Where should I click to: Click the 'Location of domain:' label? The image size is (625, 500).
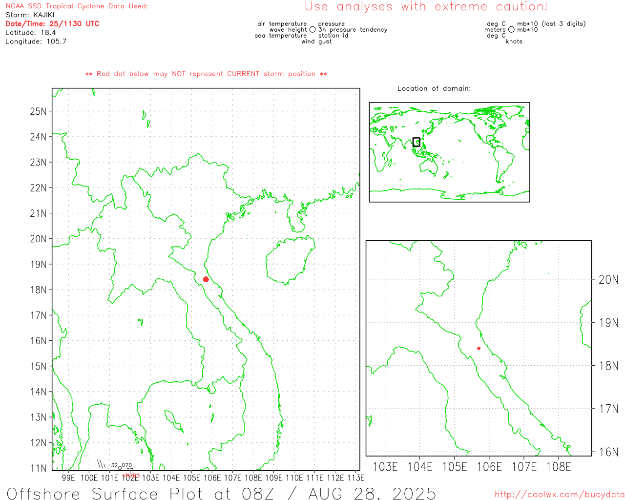coord(434,89)
